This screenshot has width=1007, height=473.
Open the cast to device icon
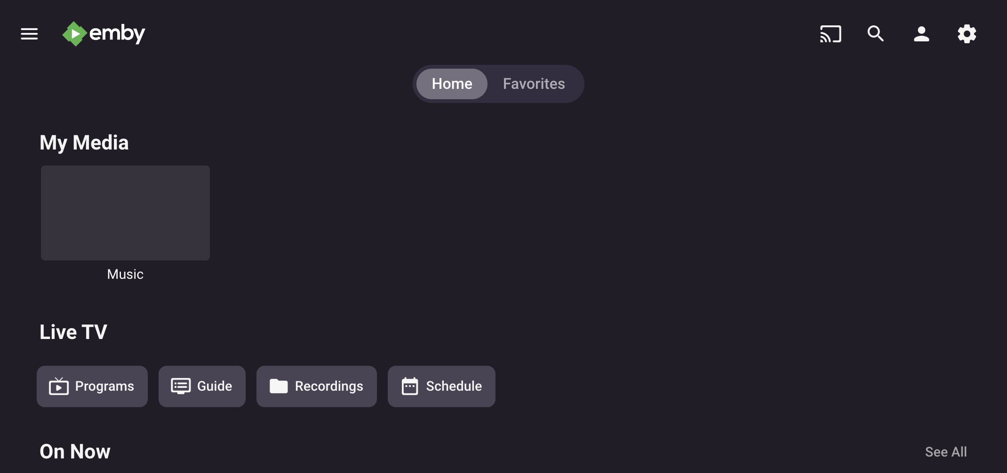[831, 34]
